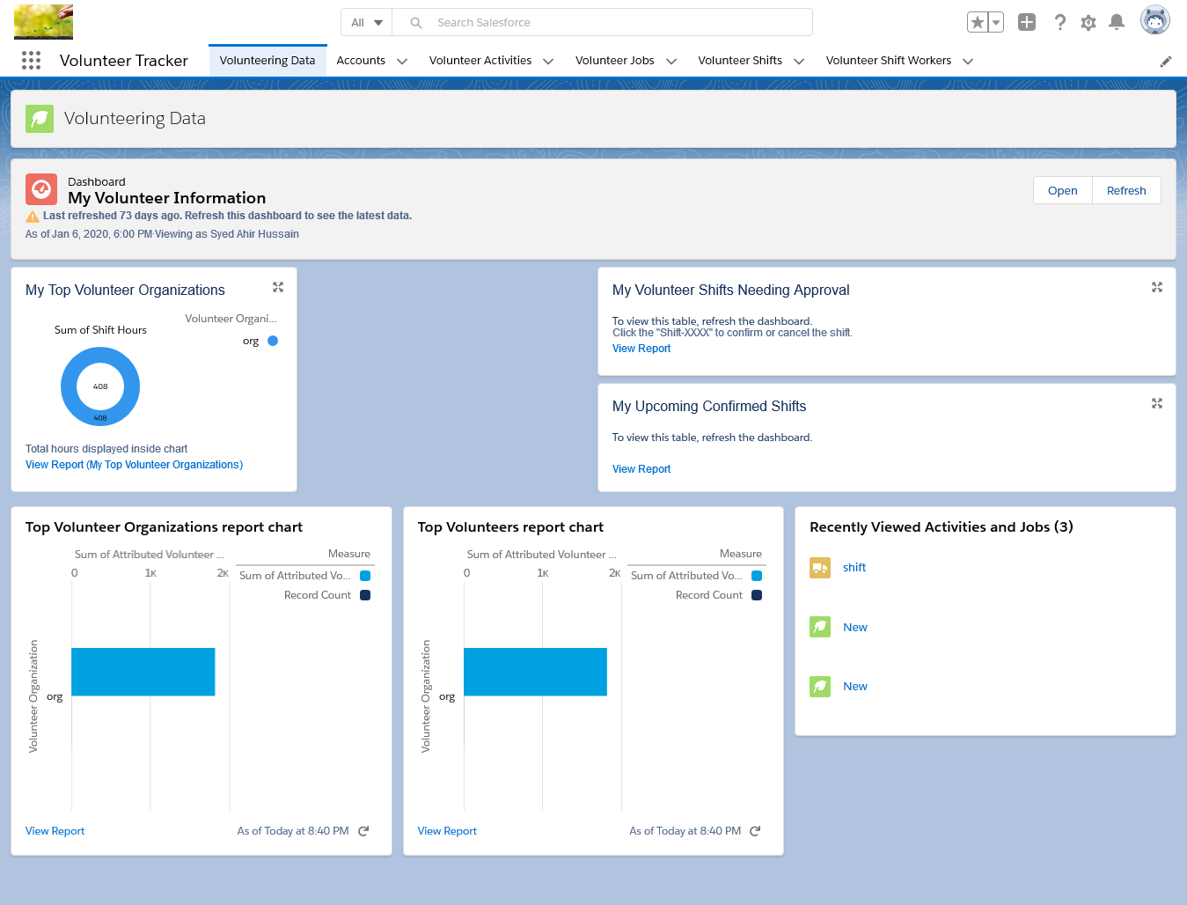Screen dimensions: 1187x905
Task: Expand the Volunteer Shifts tab menu
Action: click(799, 61)
